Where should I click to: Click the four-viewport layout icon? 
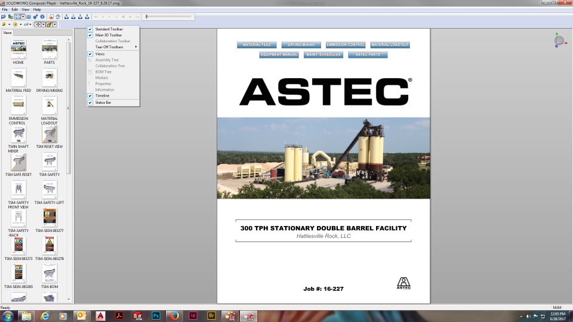coord(29,17)
